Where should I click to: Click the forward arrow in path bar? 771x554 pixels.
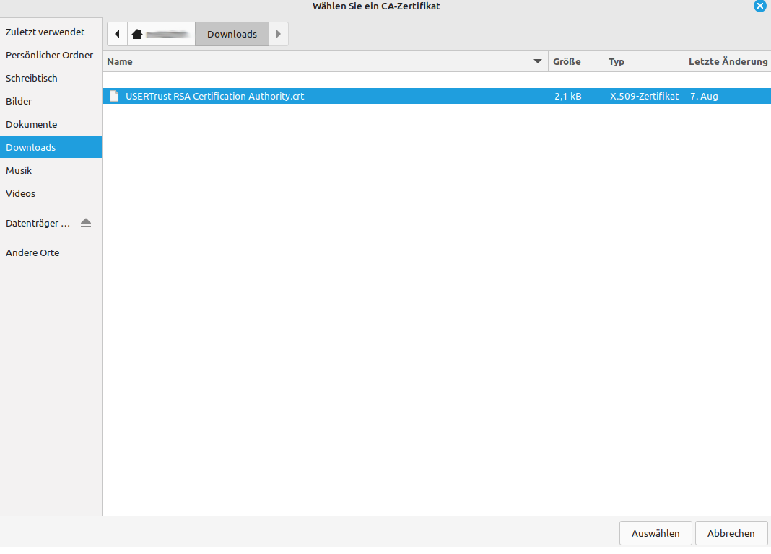click(279, 34)
